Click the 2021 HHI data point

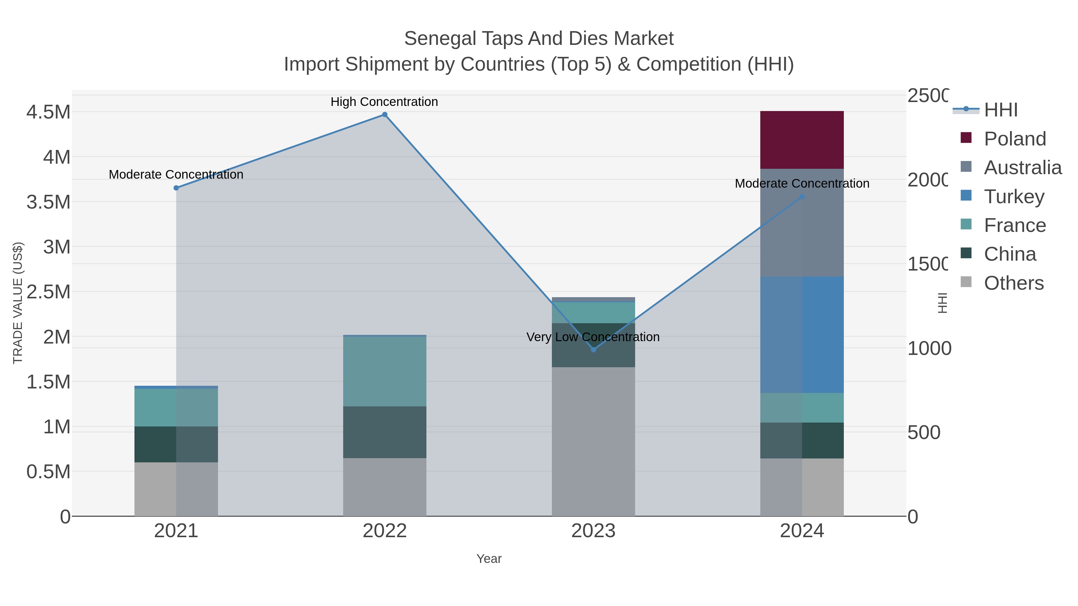176,188
